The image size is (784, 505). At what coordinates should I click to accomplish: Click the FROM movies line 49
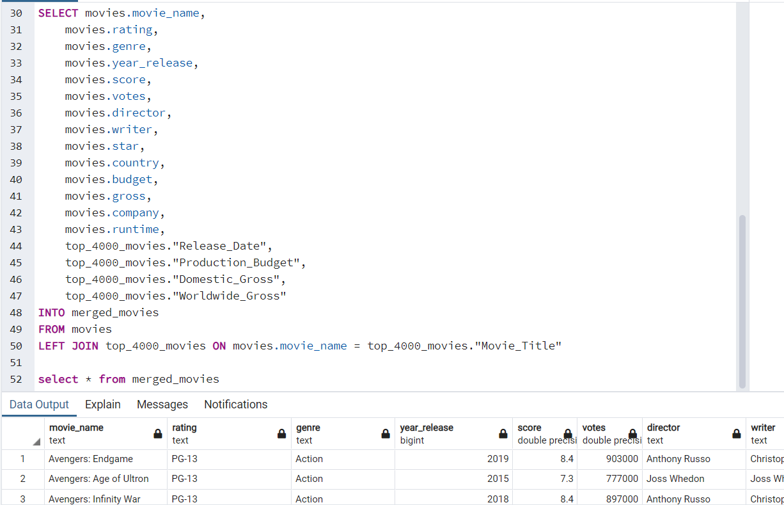(x=75, y=329)
